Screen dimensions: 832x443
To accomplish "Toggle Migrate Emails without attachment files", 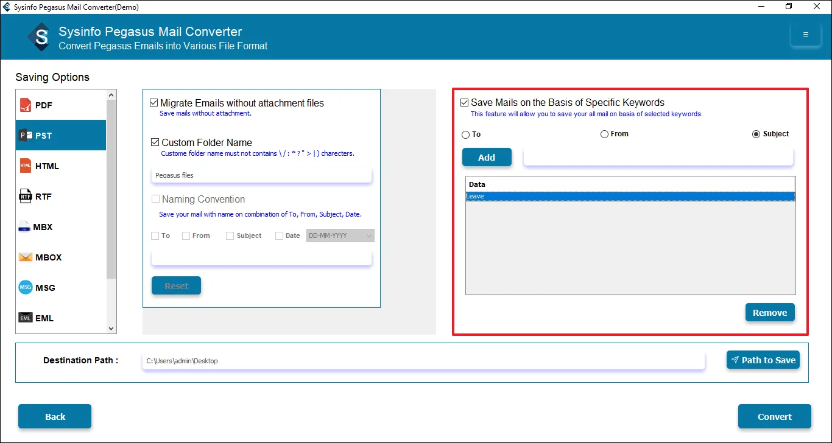I will 154,103.
